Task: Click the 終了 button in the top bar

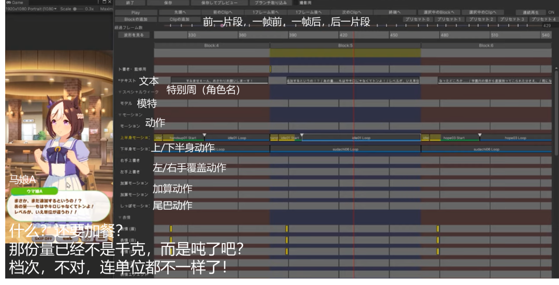Action: (130, 3)
